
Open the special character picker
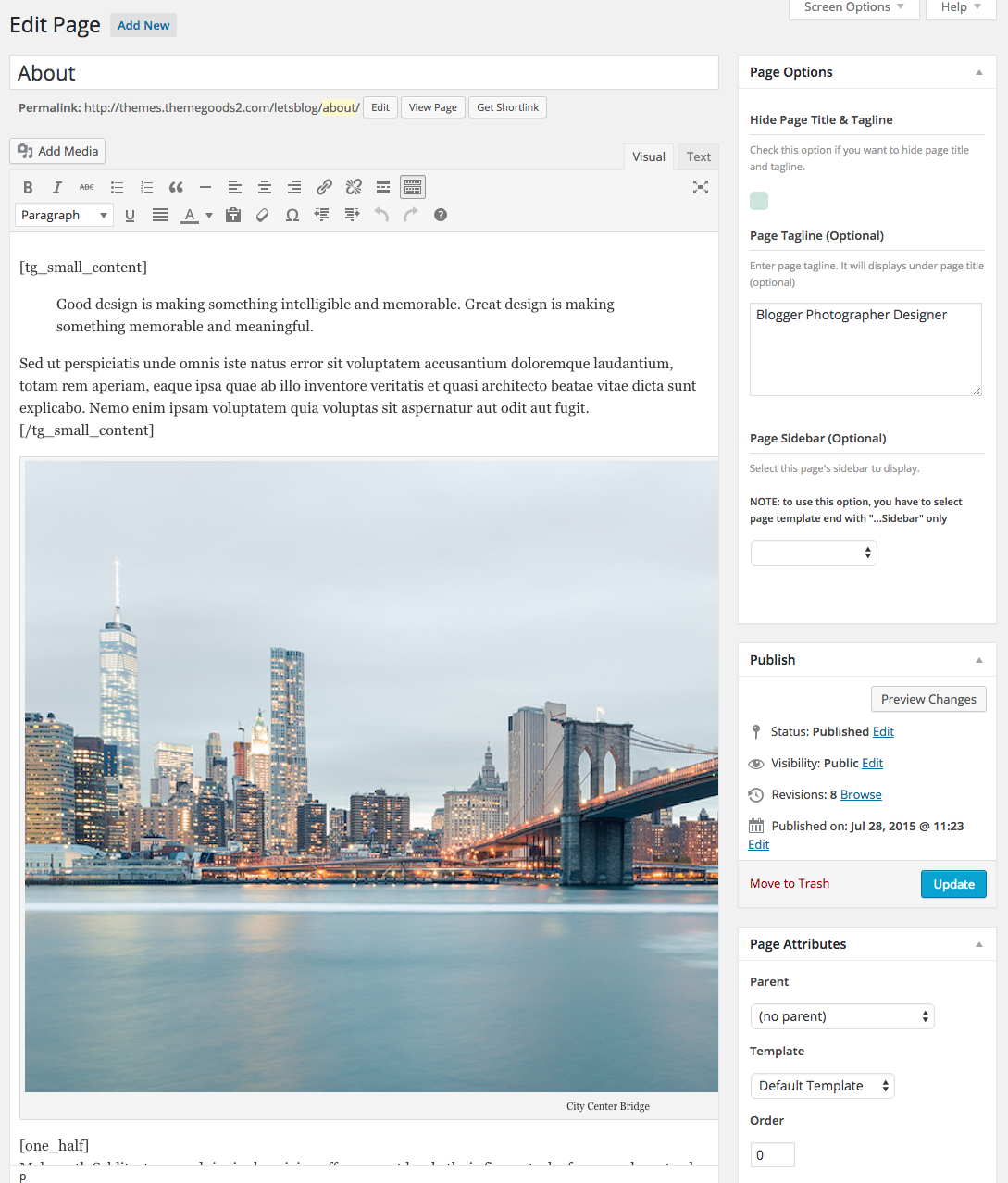(292, 215)
